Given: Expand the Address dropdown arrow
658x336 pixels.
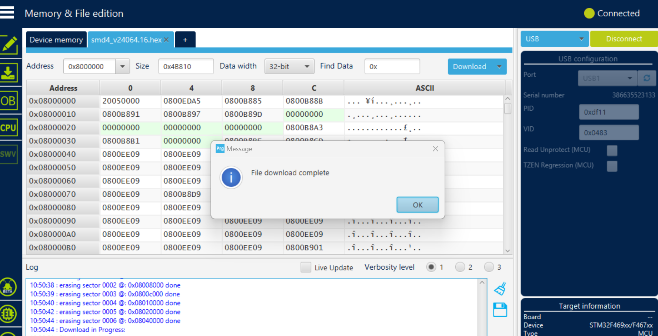Looking at the screenshot, I should coord(122,67).
